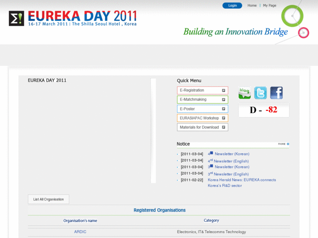Viewport: 318px width, 238px height.
Task: Open E-Matchmaking quick menu item
Action: point(203,100)
